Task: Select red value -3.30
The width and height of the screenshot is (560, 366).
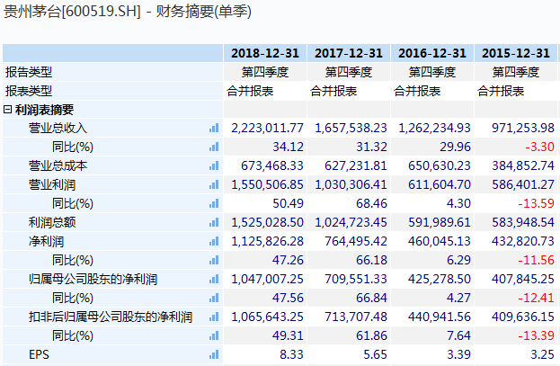Action: coord(539,147)
